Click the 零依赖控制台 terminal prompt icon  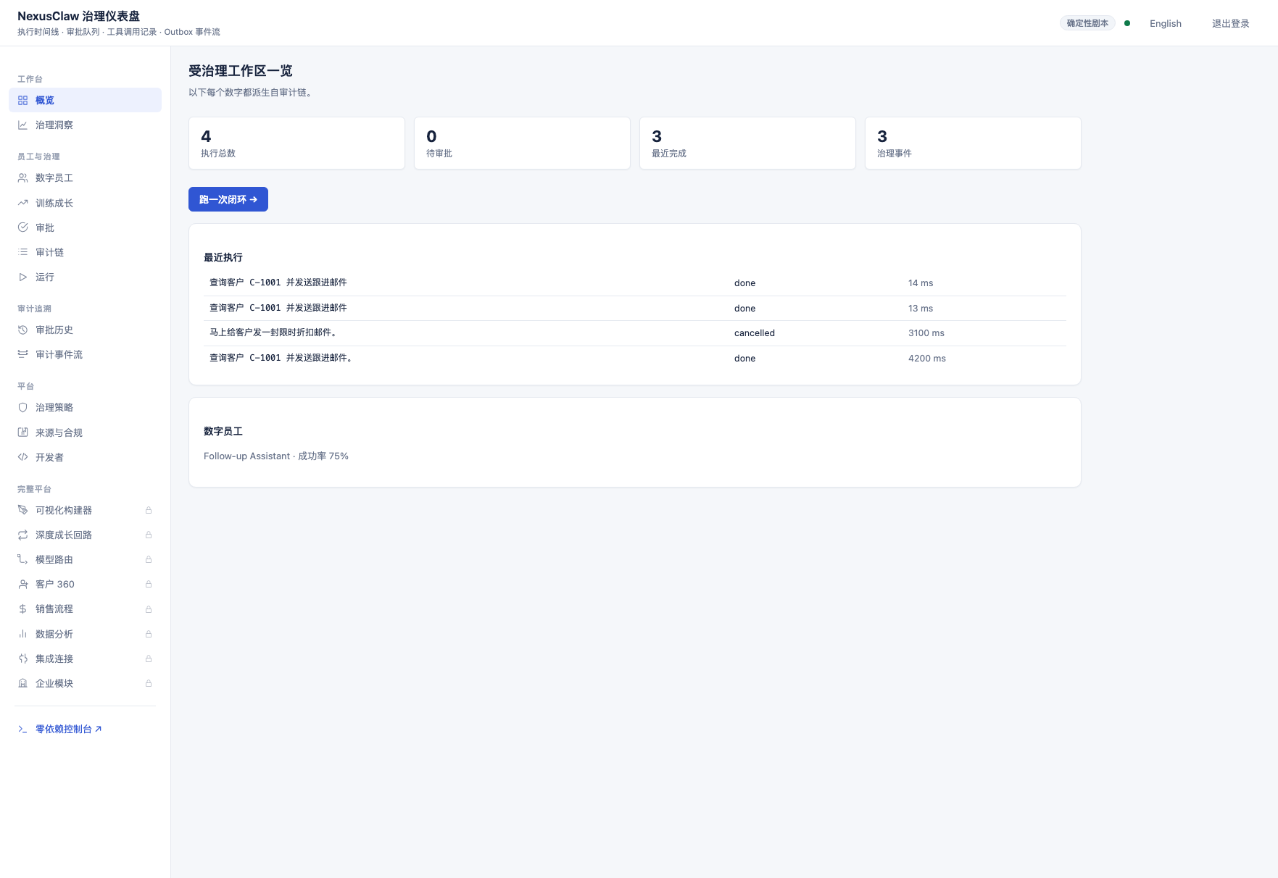(x=22, y=729)
